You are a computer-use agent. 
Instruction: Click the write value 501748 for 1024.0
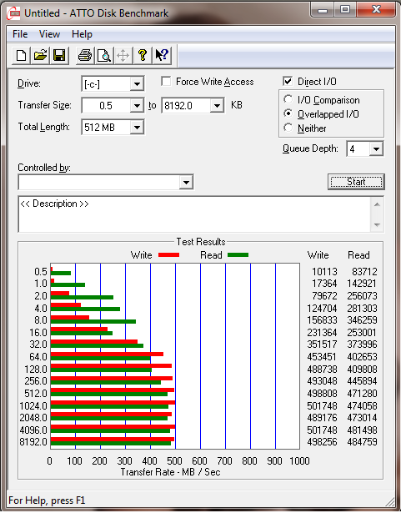point(322,405)
